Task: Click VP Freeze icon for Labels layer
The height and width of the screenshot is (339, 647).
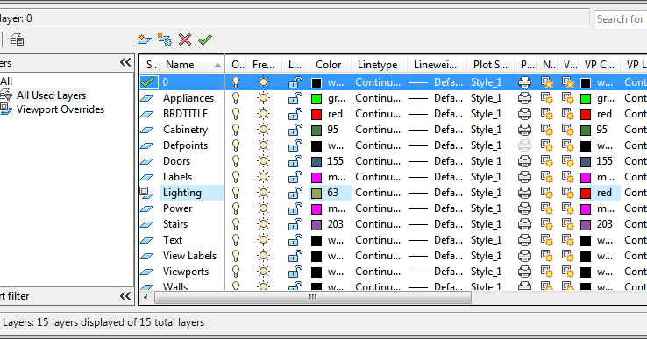Action: pos(568,177)
